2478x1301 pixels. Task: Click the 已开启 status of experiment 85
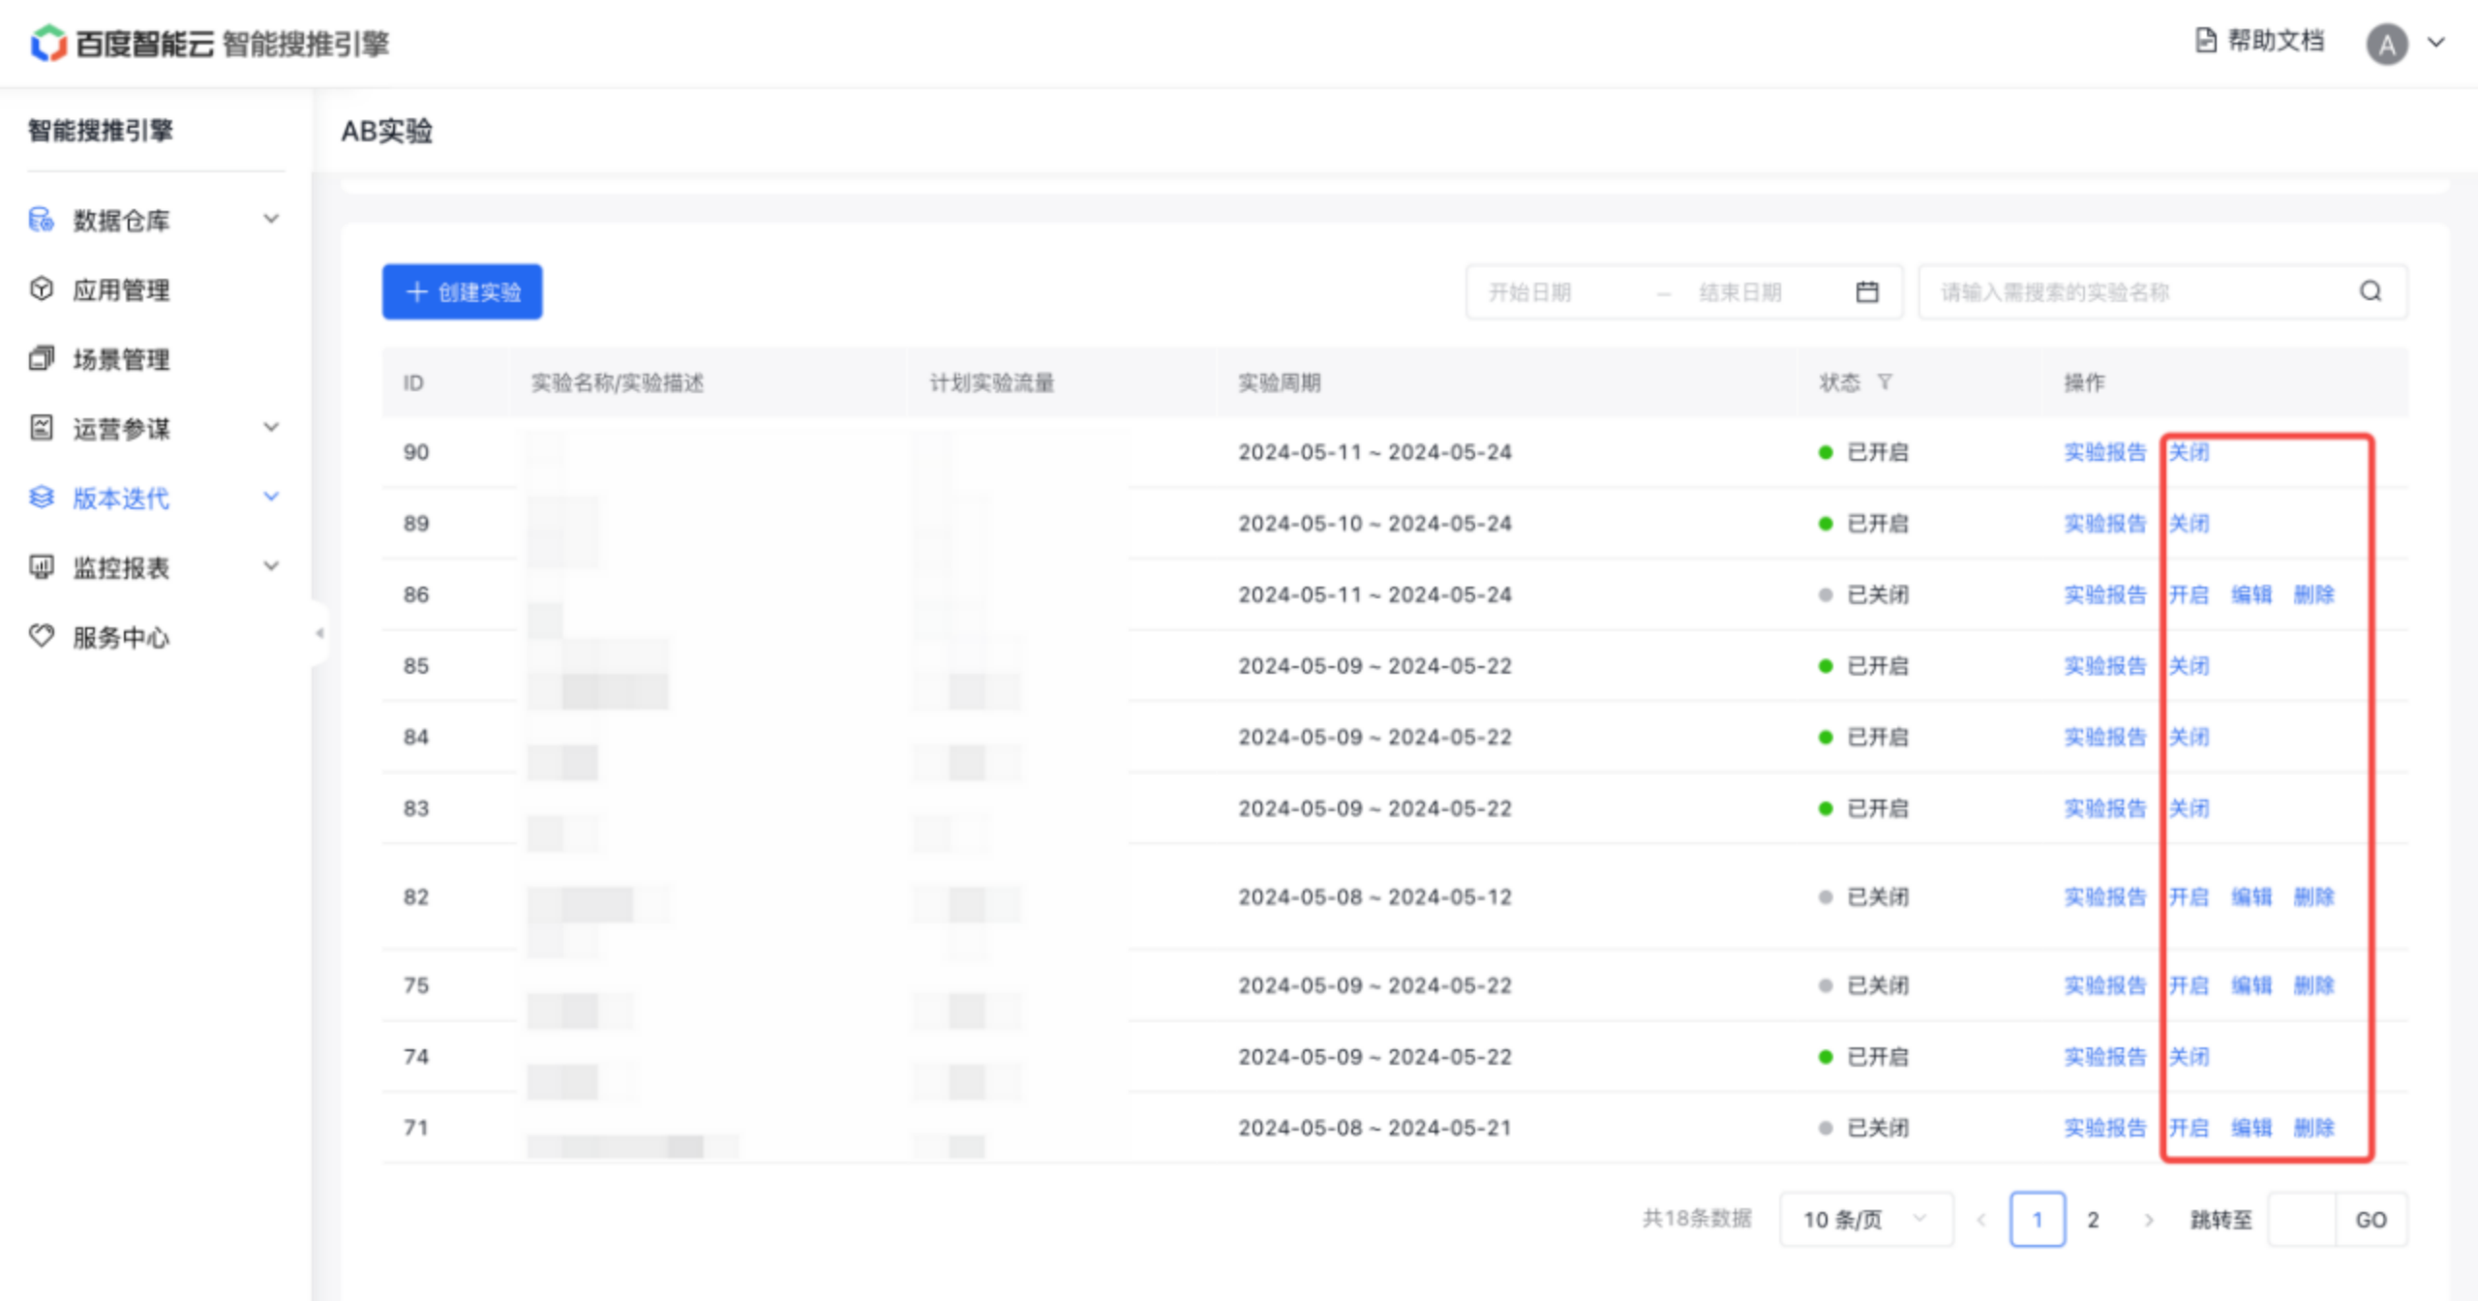click(1864, 666)
